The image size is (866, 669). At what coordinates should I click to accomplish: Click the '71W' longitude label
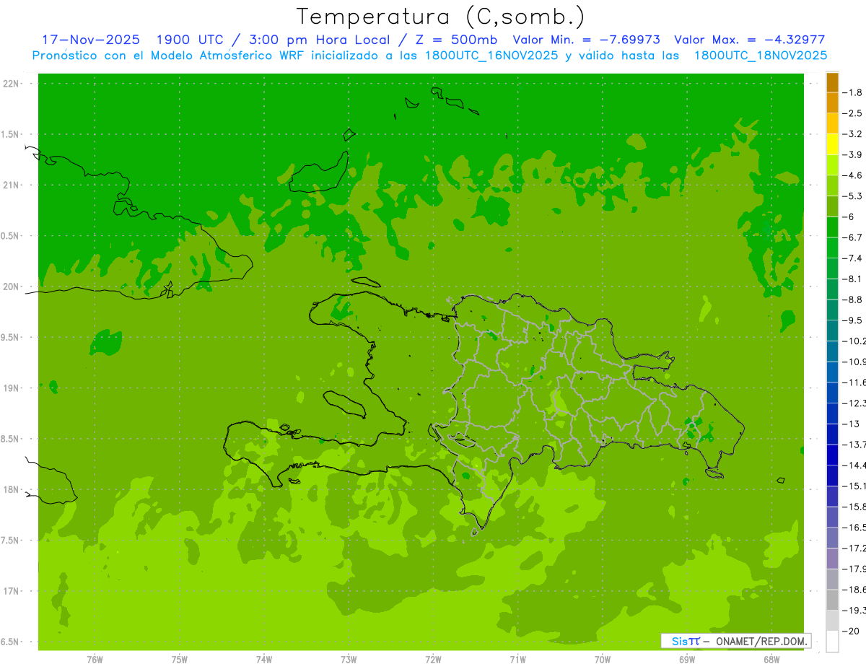(x=517, y=660)
